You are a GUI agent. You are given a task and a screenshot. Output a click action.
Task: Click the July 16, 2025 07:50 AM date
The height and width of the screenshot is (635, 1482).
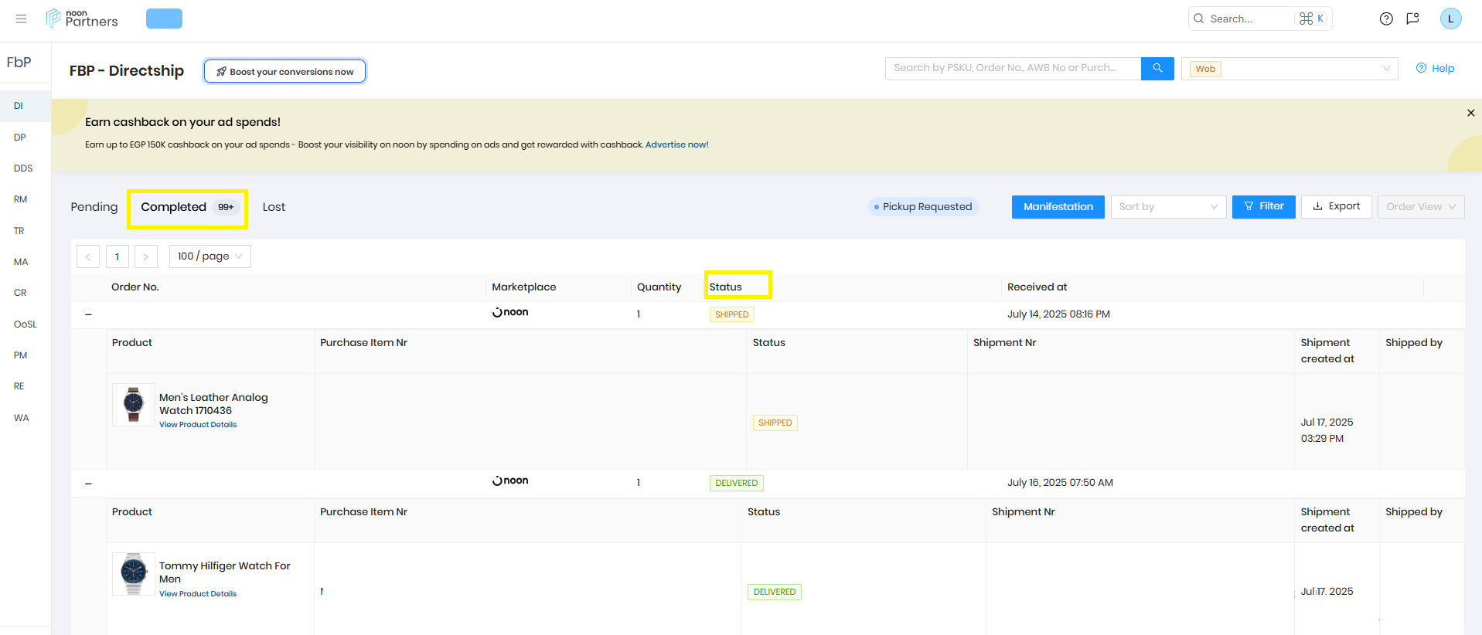tap(1060, 483)
